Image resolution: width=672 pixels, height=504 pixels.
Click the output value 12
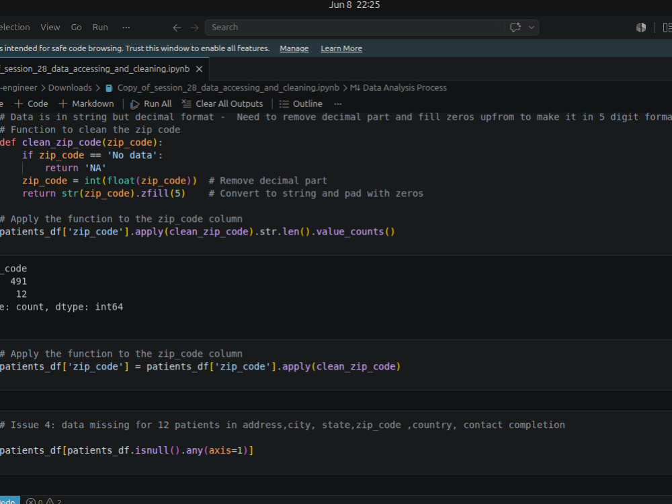tap(22, 294)
